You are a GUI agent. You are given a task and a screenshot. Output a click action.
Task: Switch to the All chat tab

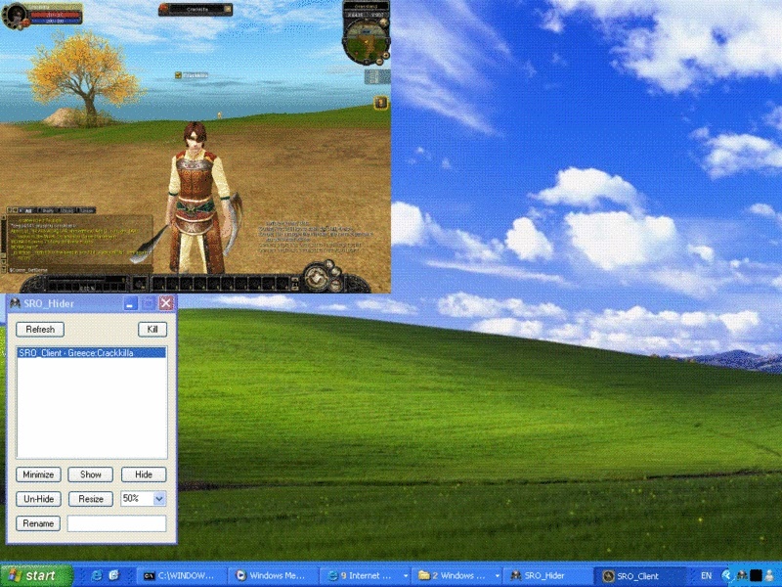point(28,210)
